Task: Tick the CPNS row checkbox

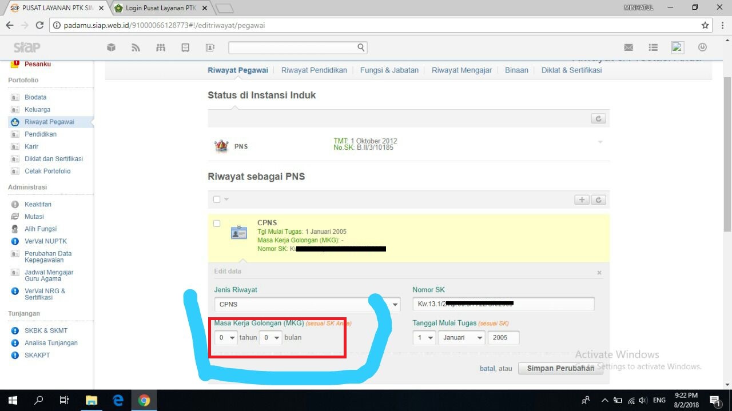Action: tap(217, 224)
